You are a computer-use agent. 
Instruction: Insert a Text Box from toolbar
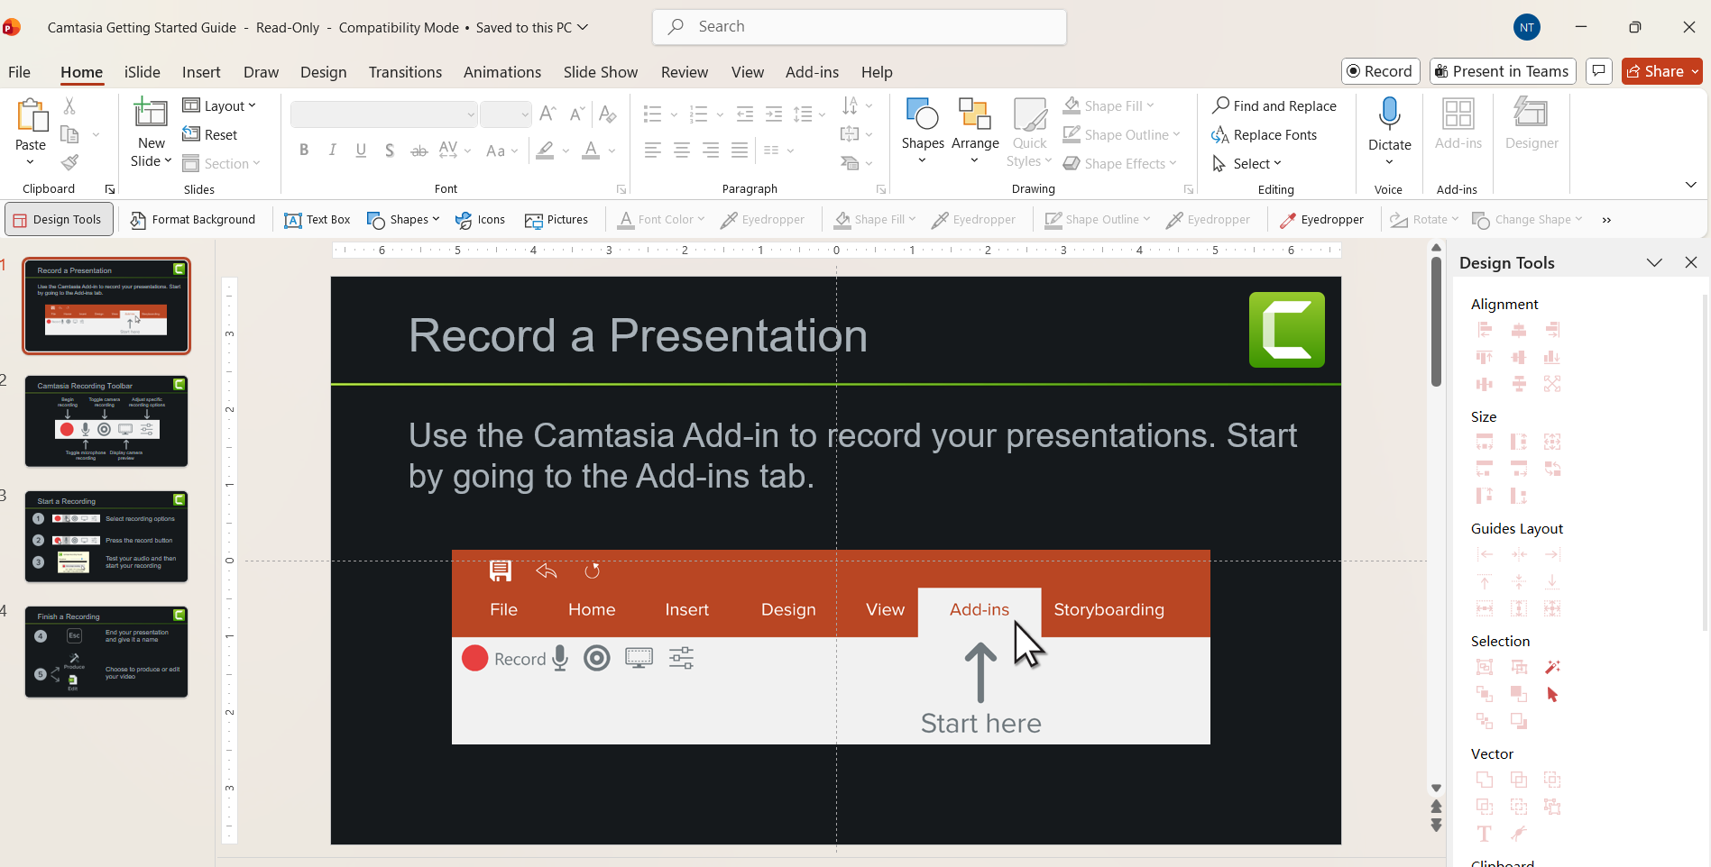click(x=317, y=220)
